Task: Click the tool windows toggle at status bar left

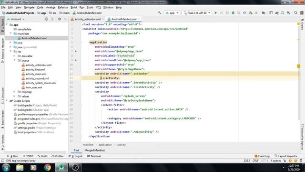Action: (x=2, y=161)
